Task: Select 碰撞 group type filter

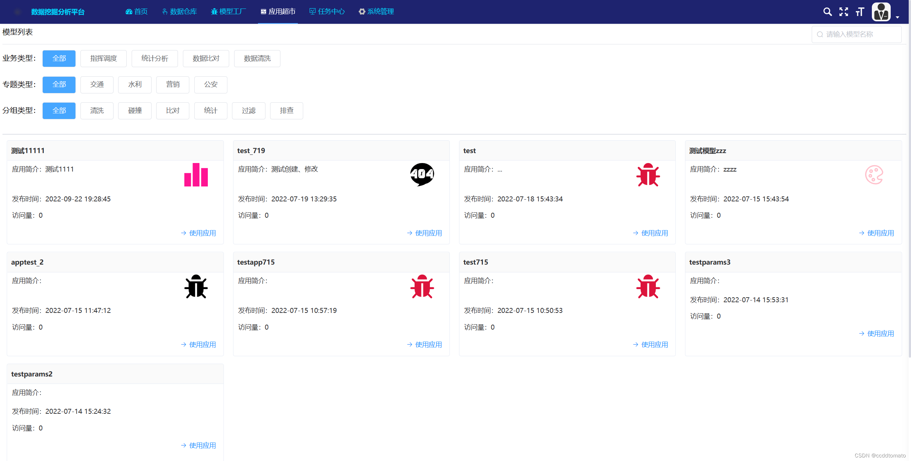Action: [135, 111]
